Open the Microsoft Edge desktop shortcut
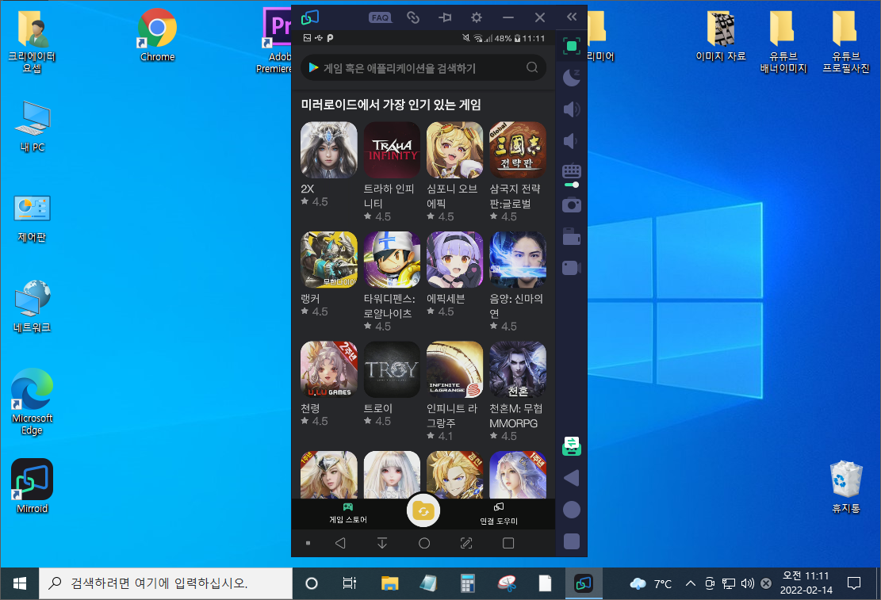This screenshot has height=600, width=881. [32, 401]
